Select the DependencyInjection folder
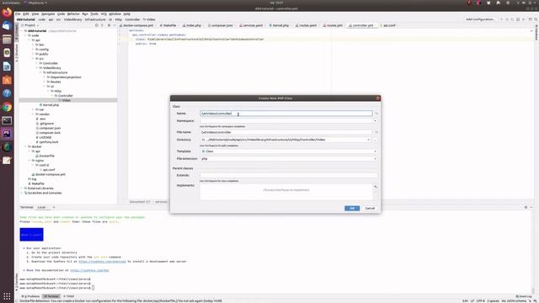This screenshot has width=539, height=303. (x=66, y=77)
